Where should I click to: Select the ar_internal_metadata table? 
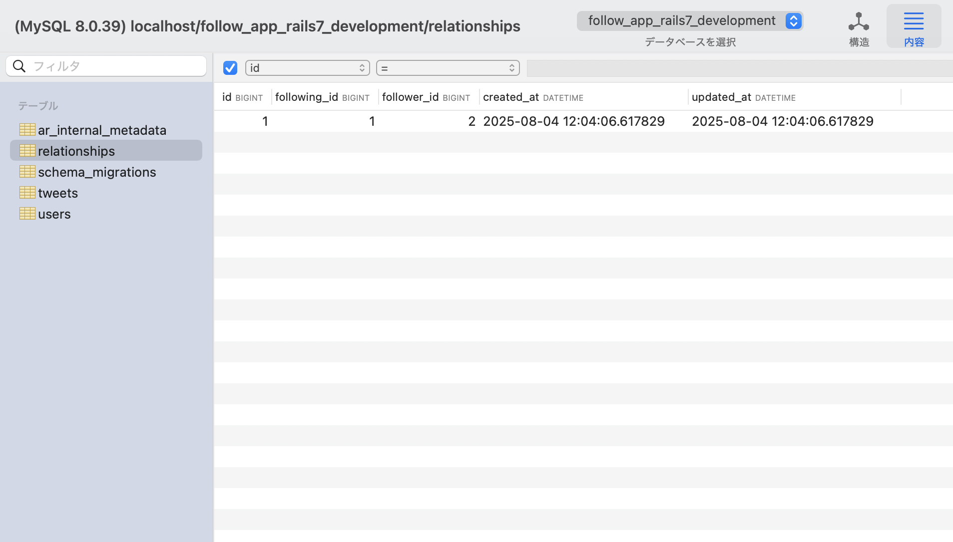click(x=106, y=130)
